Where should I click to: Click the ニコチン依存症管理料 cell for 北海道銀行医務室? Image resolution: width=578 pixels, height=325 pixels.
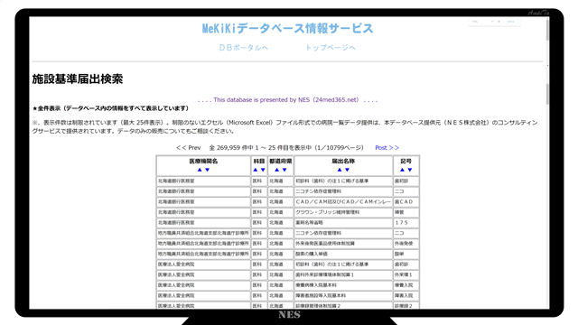[x=343, y=191]
